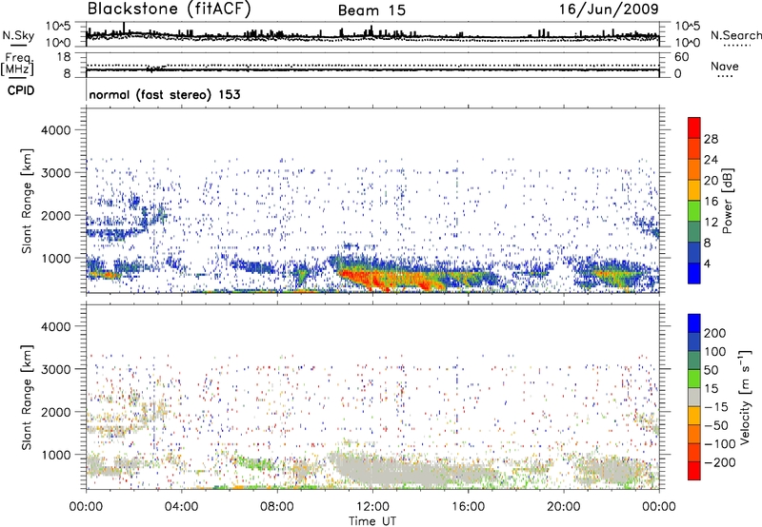
Task: Click the top blue Velocity colorbar segment
Action: click(x=694, y=323)
